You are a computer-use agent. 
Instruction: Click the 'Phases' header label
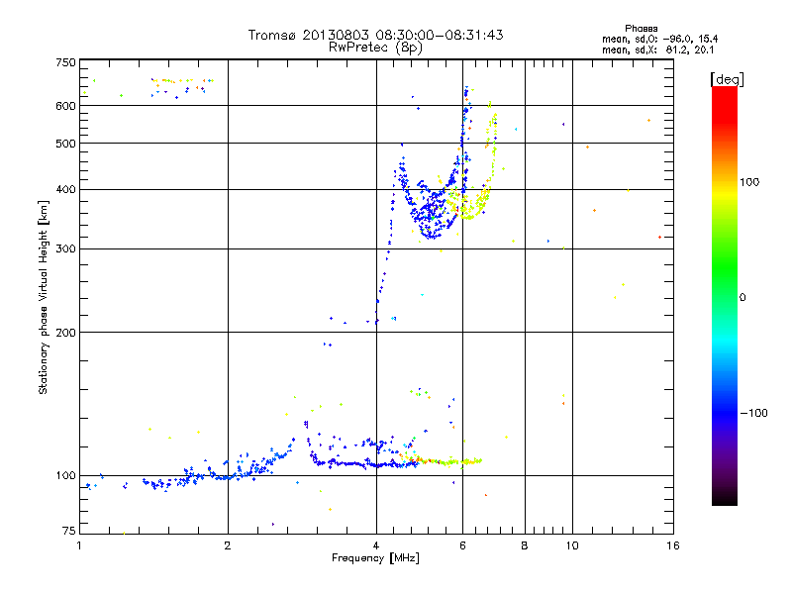pos(641,29)
